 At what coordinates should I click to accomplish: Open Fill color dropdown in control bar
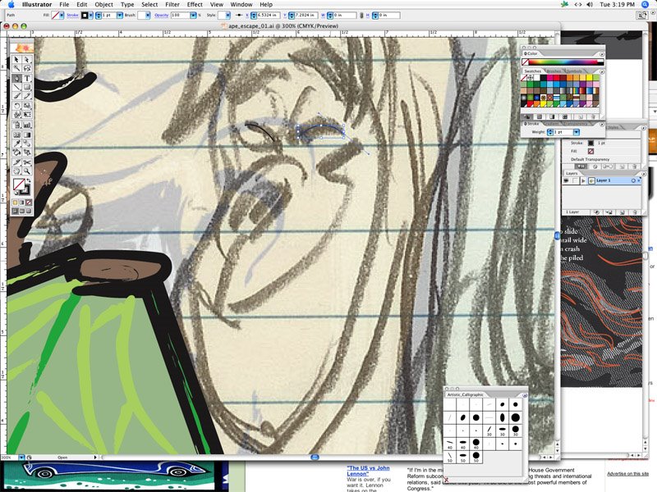click(62, 16)
